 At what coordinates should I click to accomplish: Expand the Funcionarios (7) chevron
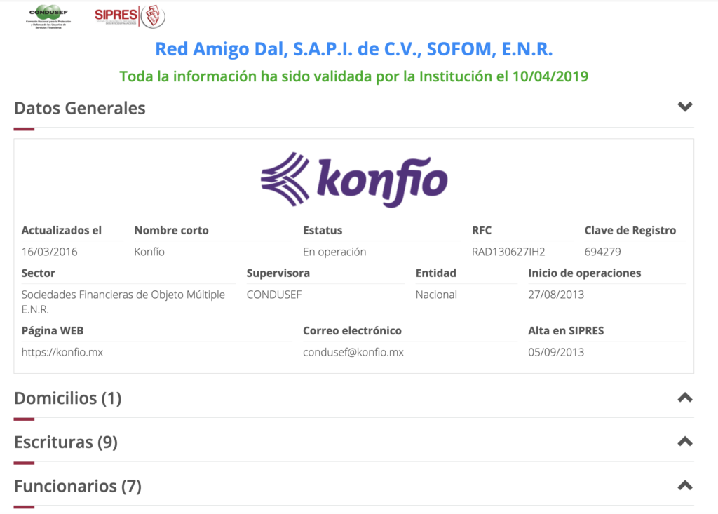coord(684,485)
